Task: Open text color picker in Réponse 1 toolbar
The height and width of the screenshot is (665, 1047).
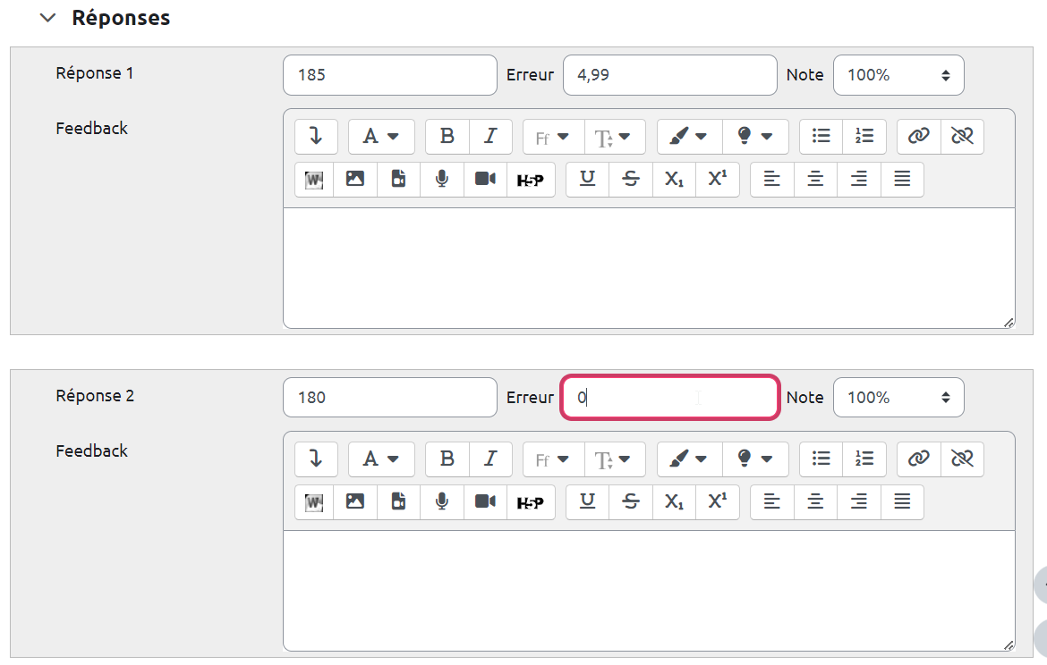Action: [688, 137]
